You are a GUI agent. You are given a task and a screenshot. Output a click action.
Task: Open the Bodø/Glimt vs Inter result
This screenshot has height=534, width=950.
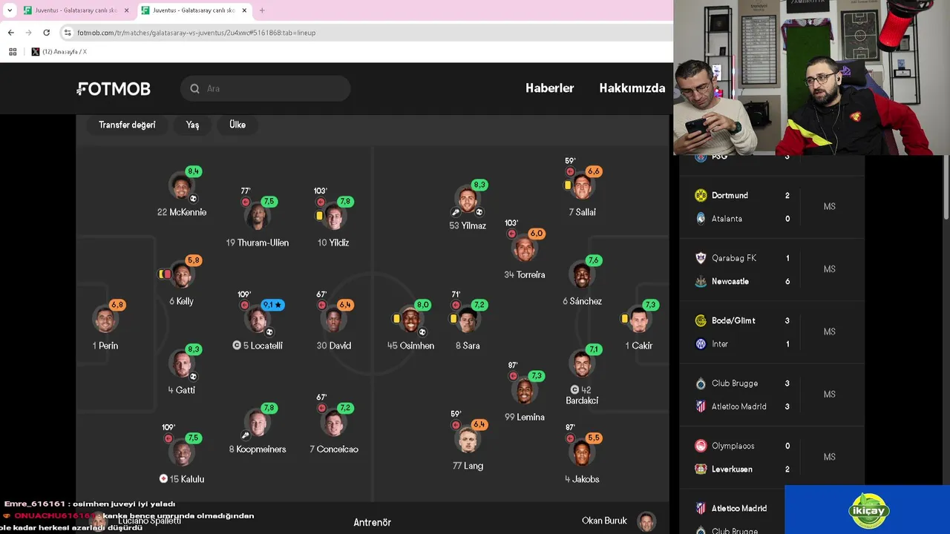click(x=772, y=332)
